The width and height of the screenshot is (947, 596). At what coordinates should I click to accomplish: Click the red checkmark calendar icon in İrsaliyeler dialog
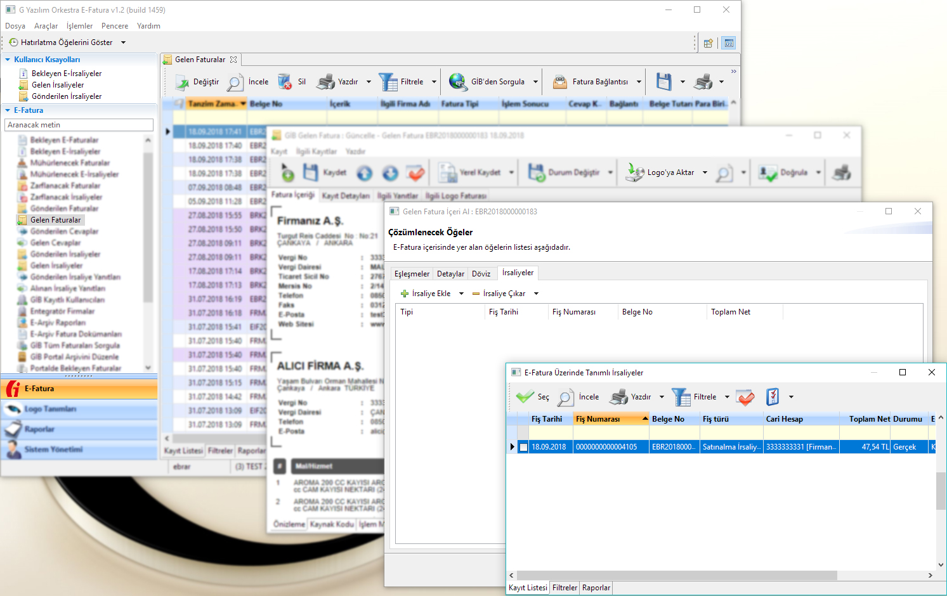(x=745, y=398)
